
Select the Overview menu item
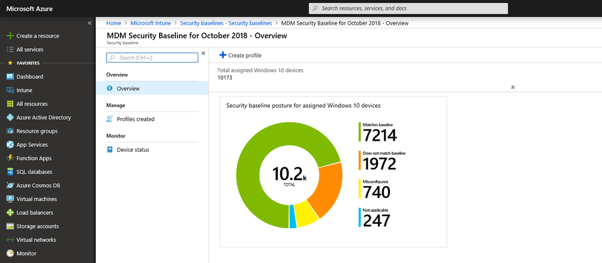pyautogui.click(x=152, y=88)
